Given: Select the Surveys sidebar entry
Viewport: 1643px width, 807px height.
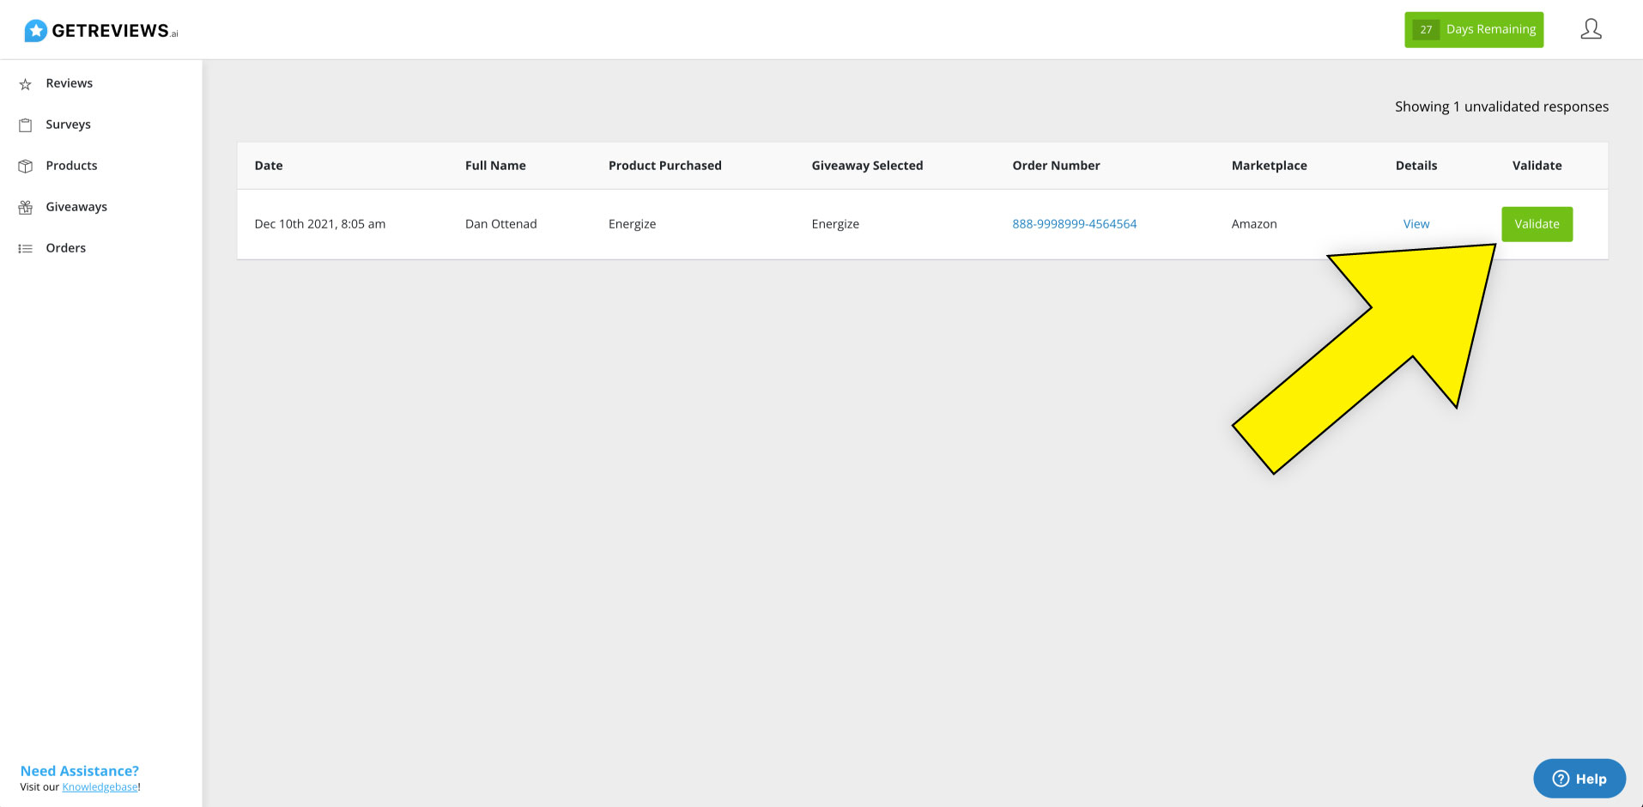Looking at the screenshot, I should 68,124.
